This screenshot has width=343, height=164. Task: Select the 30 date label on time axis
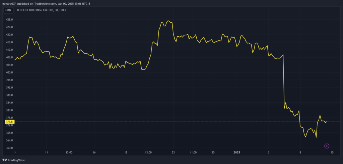pyautogui.click(x=213, y=152)
